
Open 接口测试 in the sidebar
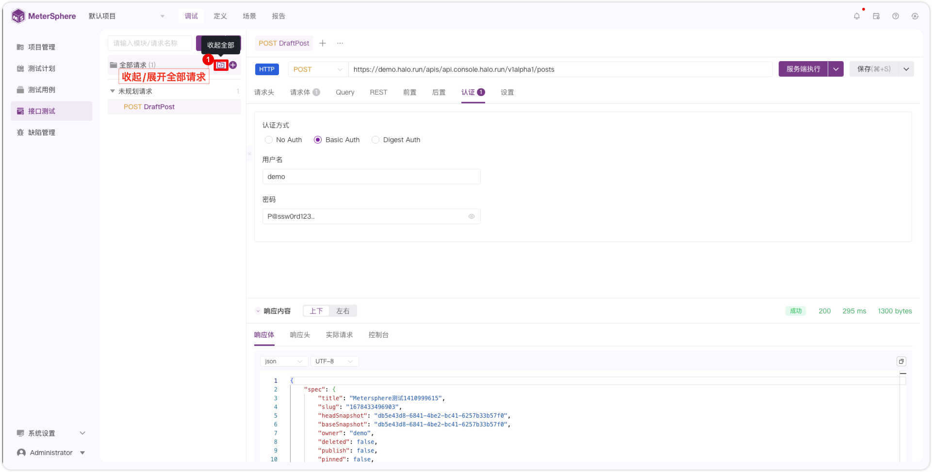pyautogui.click(x=51, y=111)
